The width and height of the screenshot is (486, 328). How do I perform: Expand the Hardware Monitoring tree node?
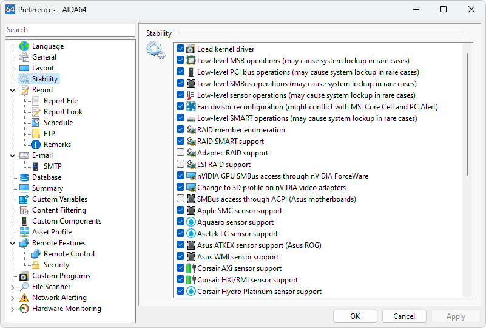tap(12, 309)
